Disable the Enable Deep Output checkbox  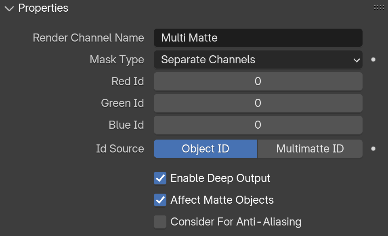[160, 178]
